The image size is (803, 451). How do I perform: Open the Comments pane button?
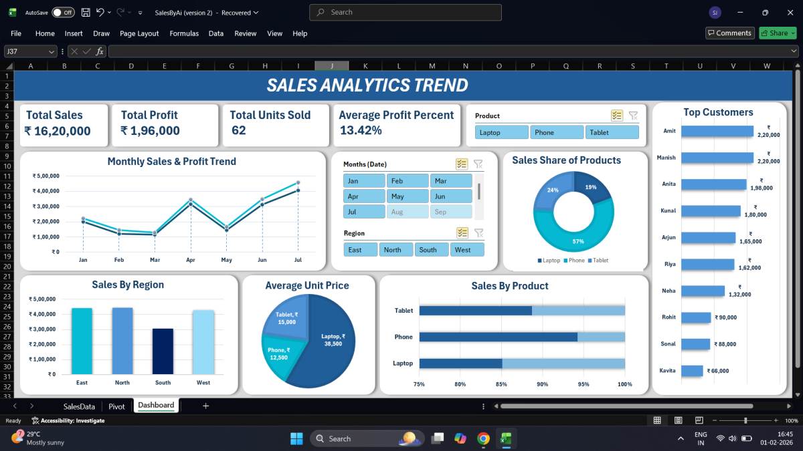(730, 33)
